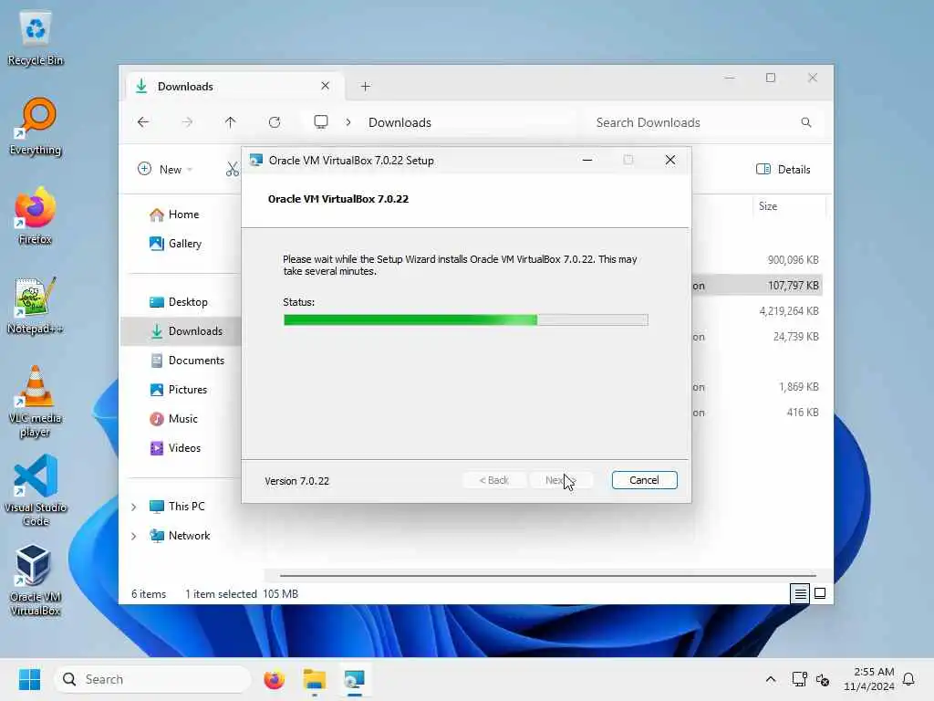Select the file sized 107,797 KB

coord(793,286)
